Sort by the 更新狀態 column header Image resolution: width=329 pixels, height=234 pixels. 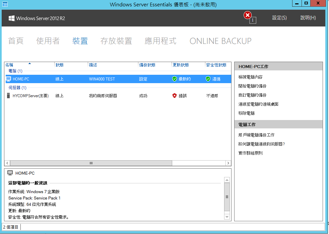coord(188,65)
